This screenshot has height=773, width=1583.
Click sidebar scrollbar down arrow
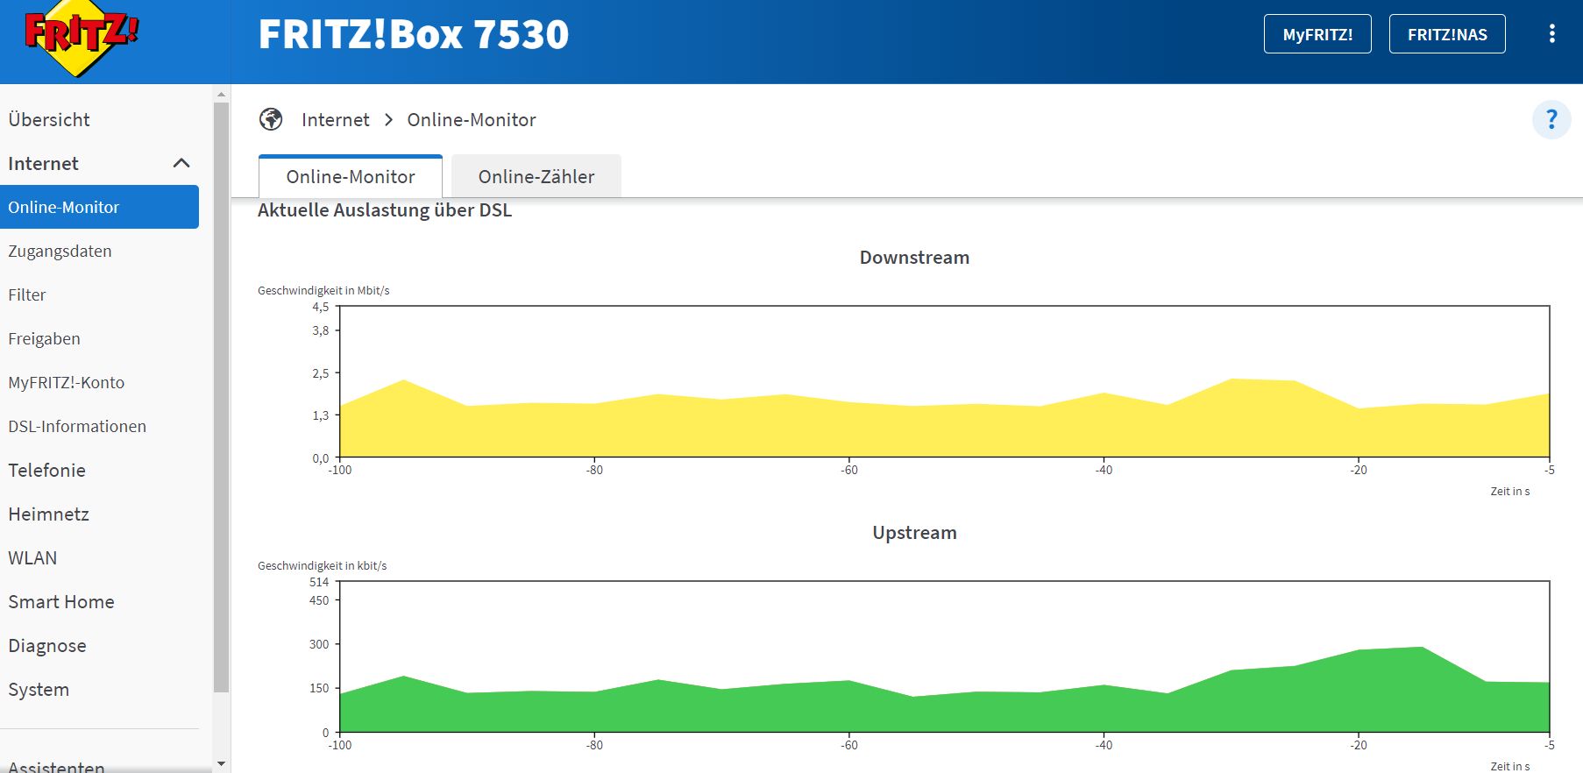click(221, 764)
